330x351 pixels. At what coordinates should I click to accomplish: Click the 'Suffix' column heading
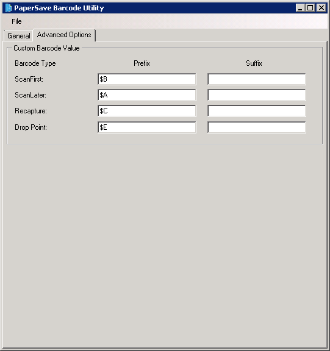pos(254,63)
